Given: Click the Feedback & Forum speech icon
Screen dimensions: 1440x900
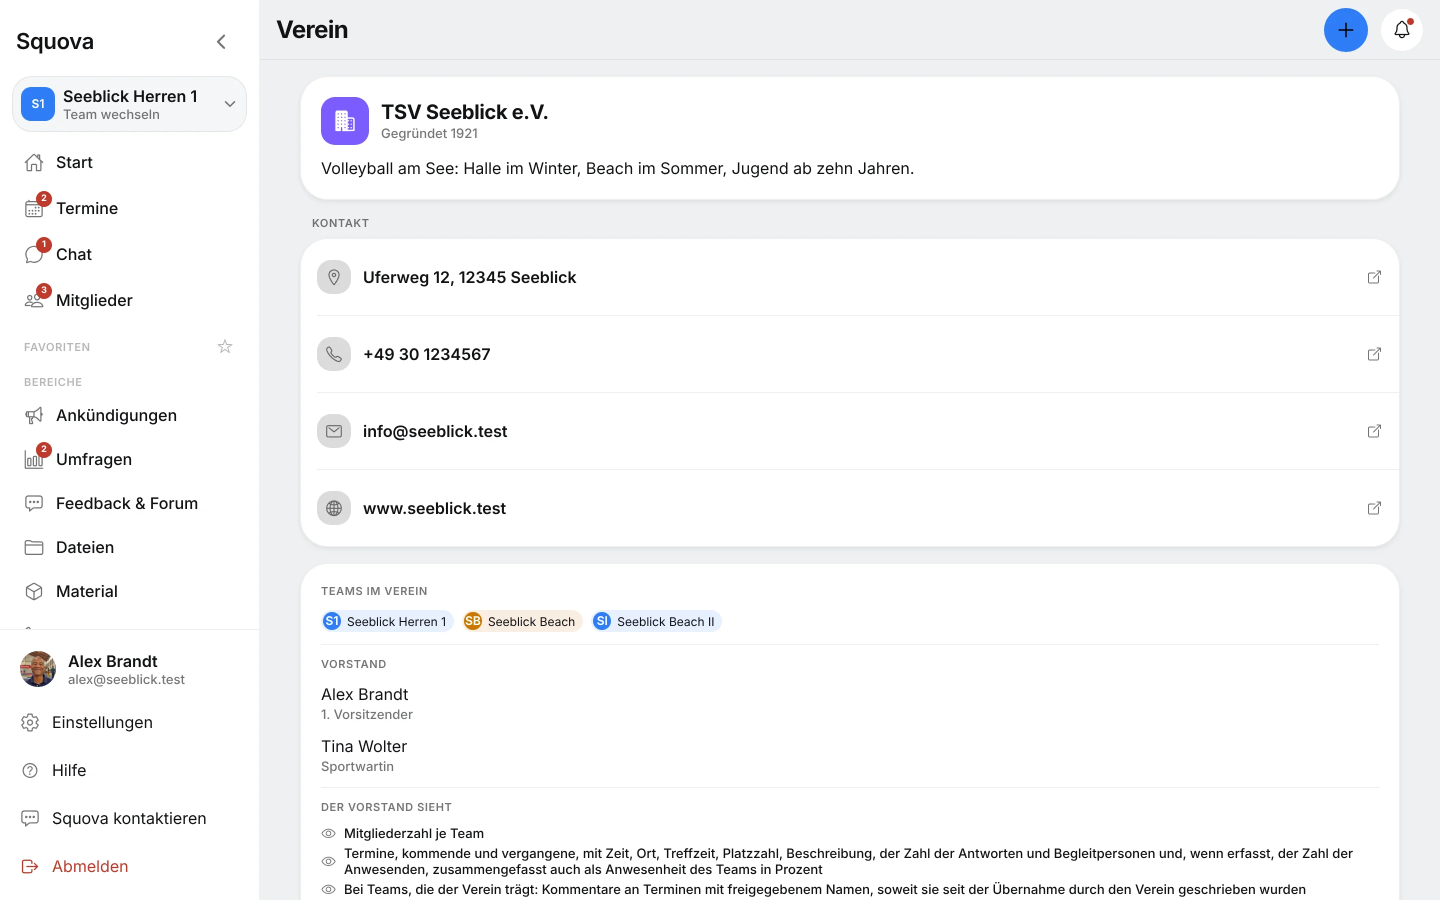Looking at the screenshot, I should [x=34, y=503].
